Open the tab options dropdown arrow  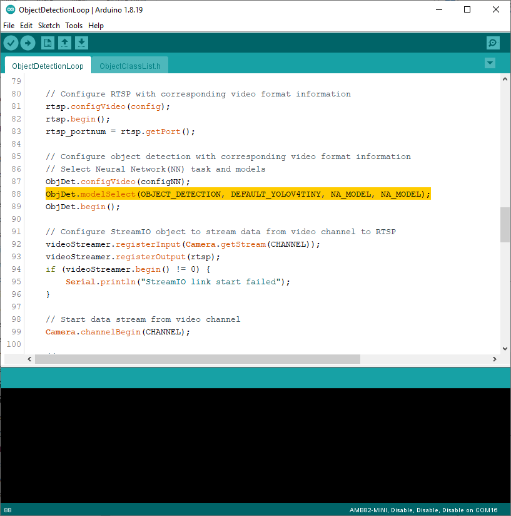pyautogui.click(x=490, y=63)
